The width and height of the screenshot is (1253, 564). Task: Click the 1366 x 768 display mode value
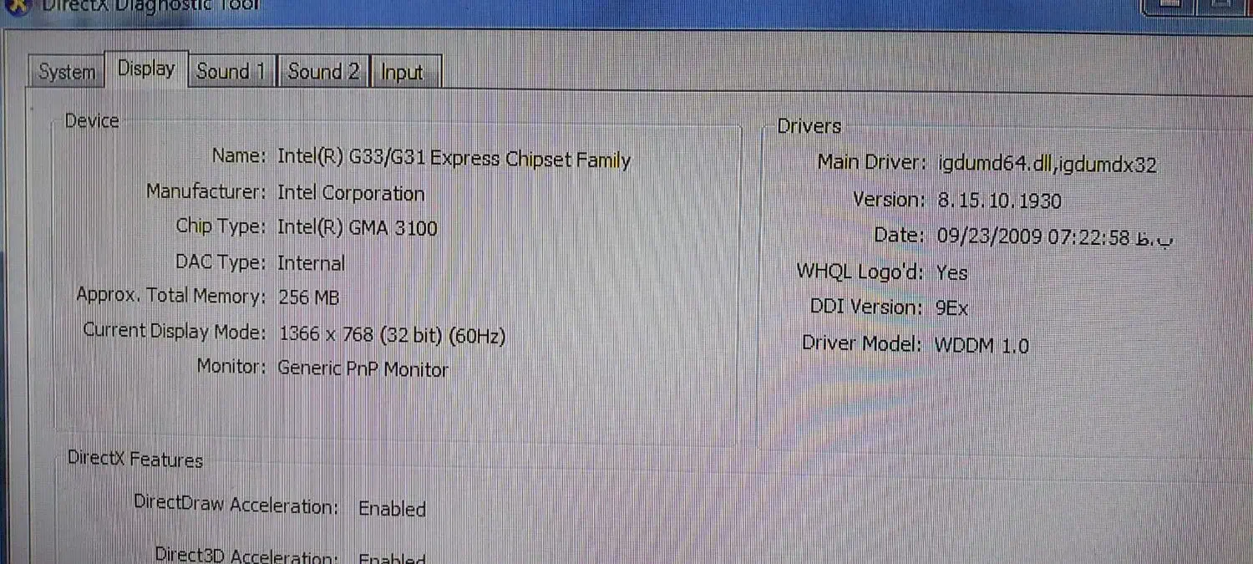coord(392,335)
